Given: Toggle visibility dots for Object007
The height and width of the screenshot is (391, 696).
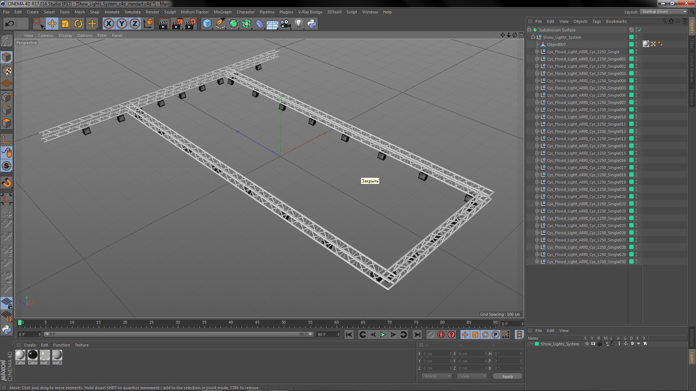Looking at the screenshot, I should 637,44.
